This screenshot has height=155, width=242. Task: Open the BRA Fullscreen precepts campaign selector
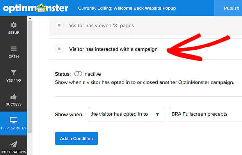click(x=206, y=114)
